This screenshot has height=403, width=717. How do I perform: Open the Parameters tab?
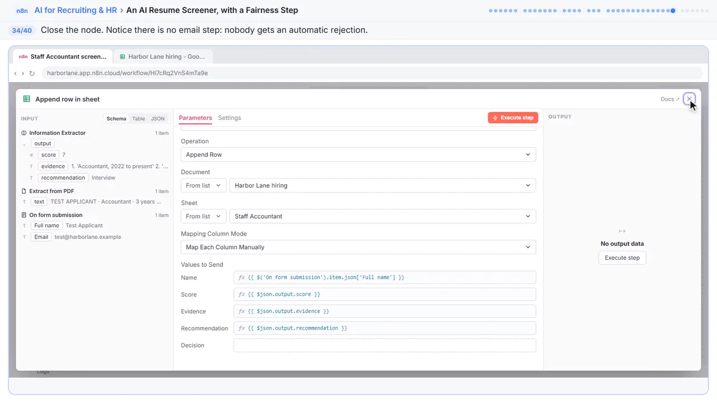point(195,118)
